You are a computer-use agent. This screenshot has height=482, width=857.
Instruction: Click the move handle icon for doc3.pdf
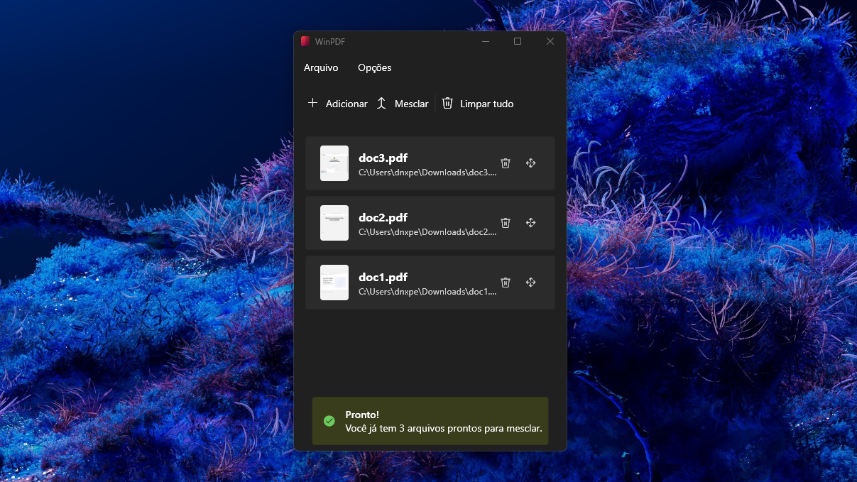coord(530,163)
